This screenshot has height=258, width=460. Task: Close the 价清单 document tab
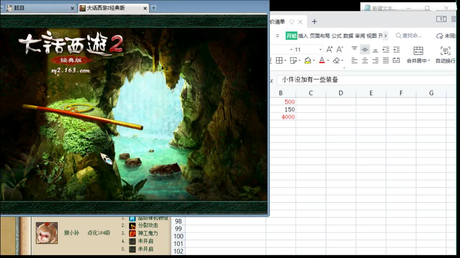click(300, 22)
